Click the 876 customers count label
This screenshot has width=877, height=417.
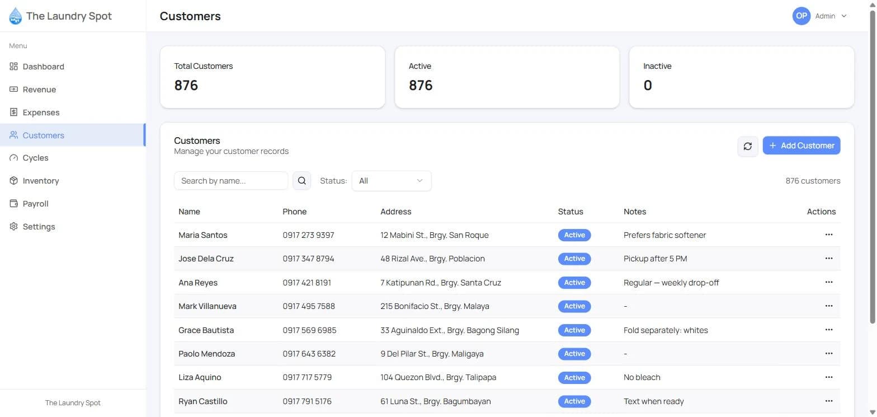point(813,181)
